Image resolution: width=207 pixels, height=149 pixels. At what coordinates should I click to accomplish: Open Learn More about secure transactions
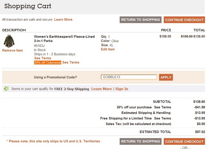[x=63, y=20]
